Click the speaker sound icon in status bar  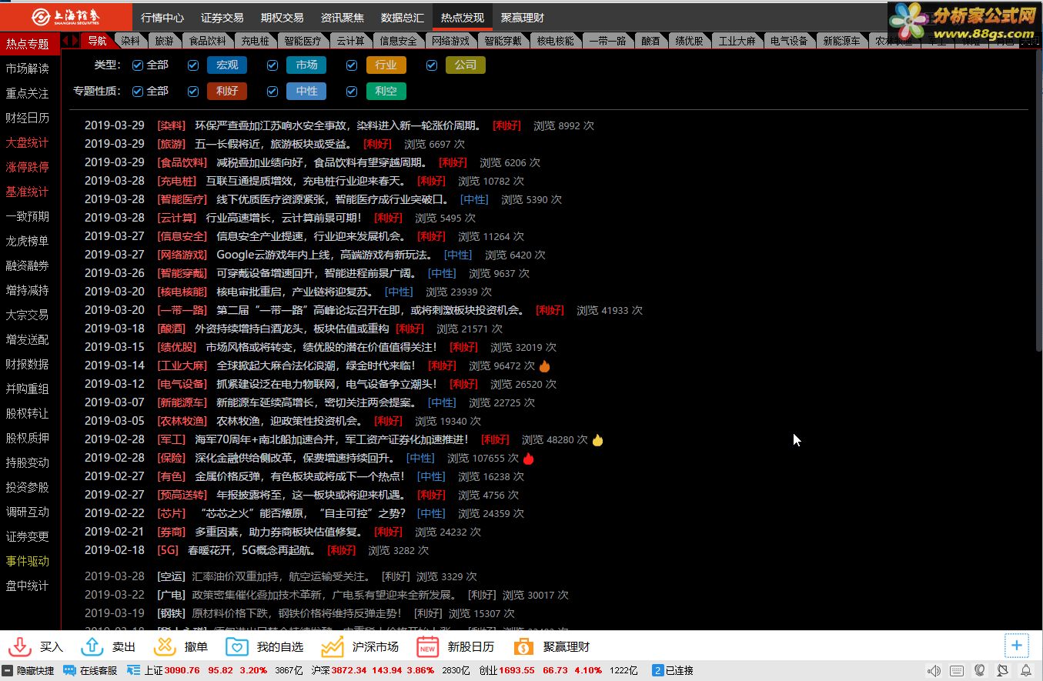click(x=934, y=671)
